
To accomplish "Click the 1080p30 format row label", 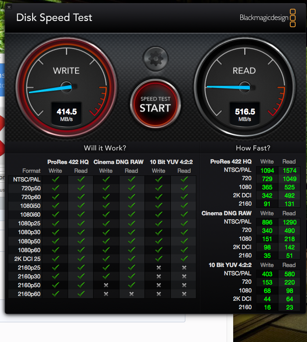I will click(29, 232).
